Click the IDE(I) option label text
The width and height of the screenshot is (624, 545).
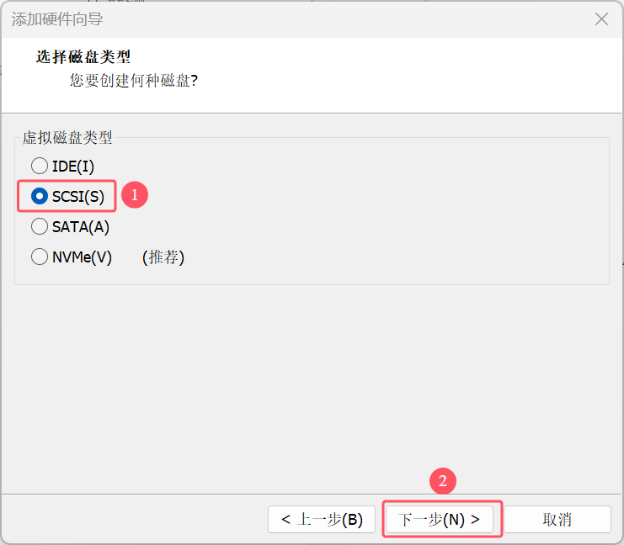(73, 167)
